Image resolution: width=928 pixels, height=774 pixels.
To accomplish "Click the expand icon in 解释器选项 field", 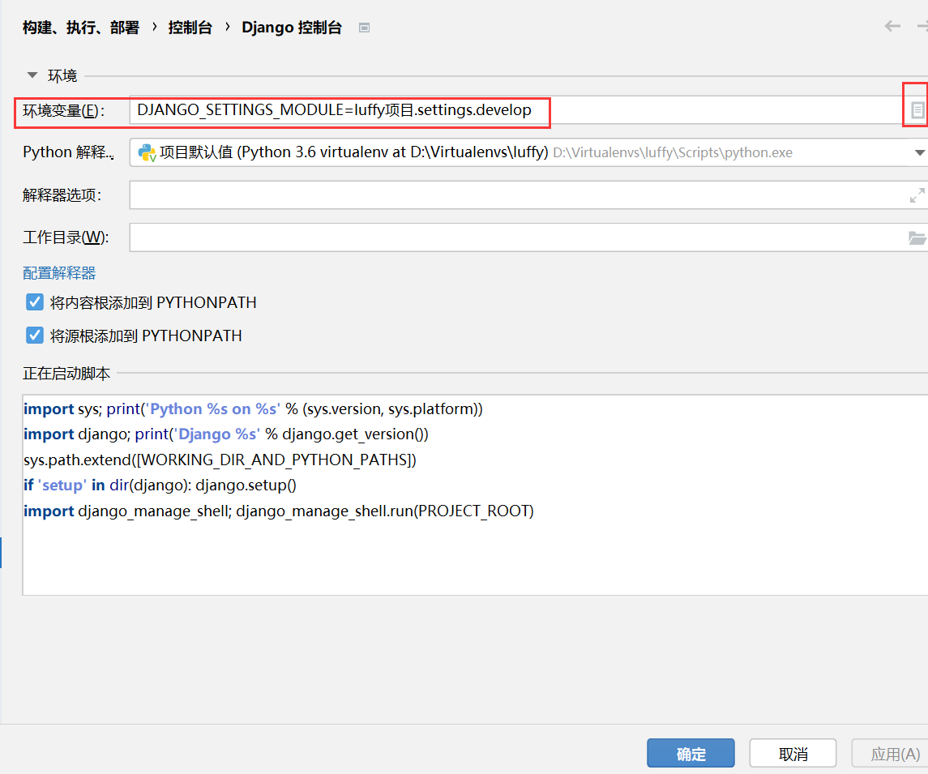I will 917,195.
